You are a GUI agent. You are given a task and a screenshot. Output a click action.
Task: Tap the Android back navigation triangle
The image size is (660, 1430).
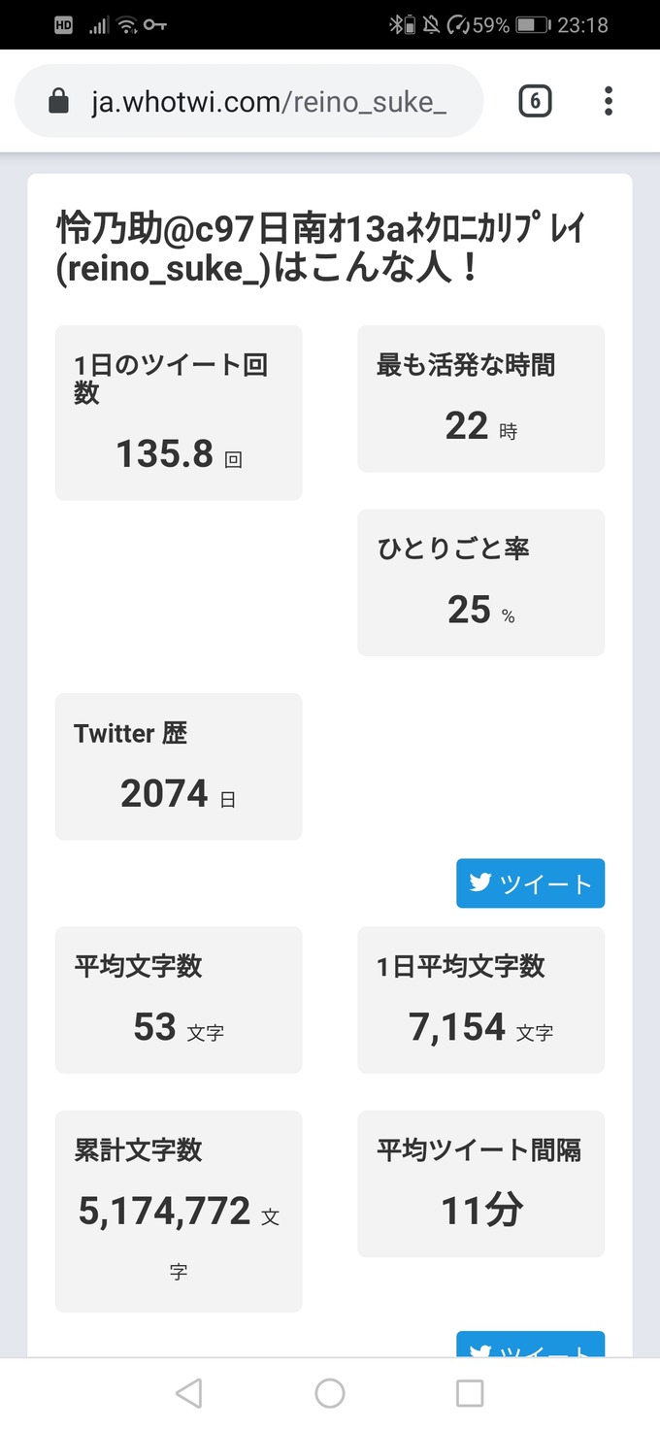tap(189, 1393)
